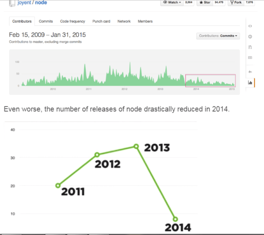
Task: Click the 2012 label on commit graph
Action: click(124, 89)
